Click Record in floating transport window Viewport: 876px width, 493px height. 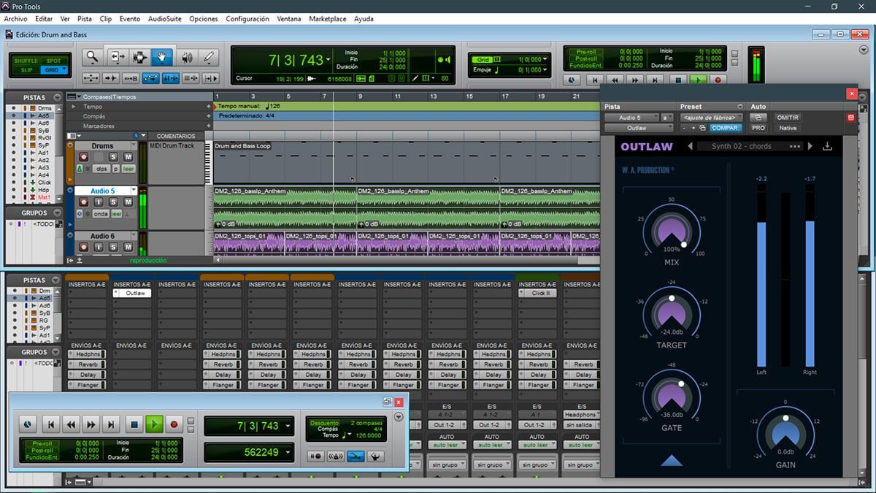coord(174,424)
